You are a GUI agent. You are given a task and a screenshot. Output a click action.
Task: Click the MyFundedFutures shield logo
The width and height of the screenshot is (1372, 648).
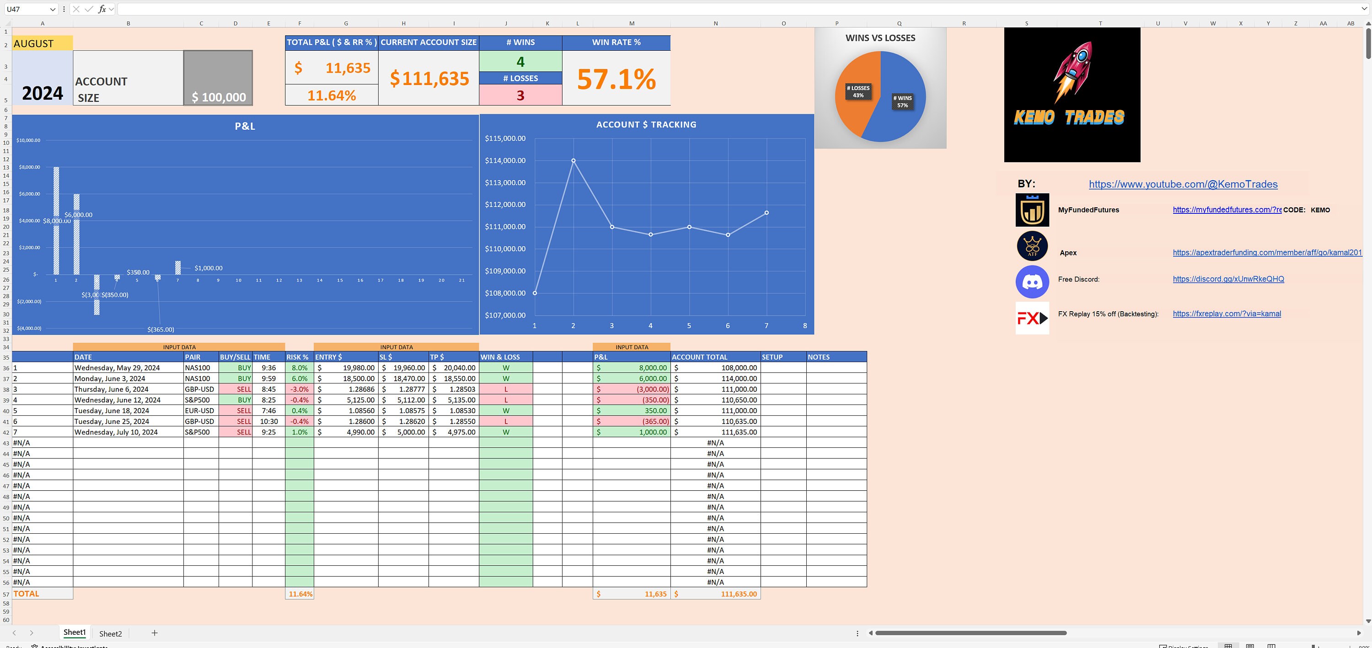tap(1032, 210)
